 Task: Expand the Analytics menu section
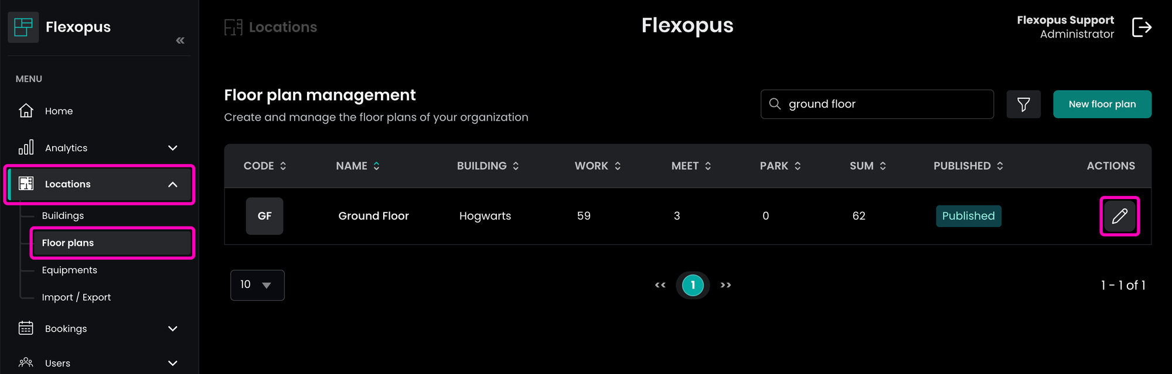coord(172,148)
